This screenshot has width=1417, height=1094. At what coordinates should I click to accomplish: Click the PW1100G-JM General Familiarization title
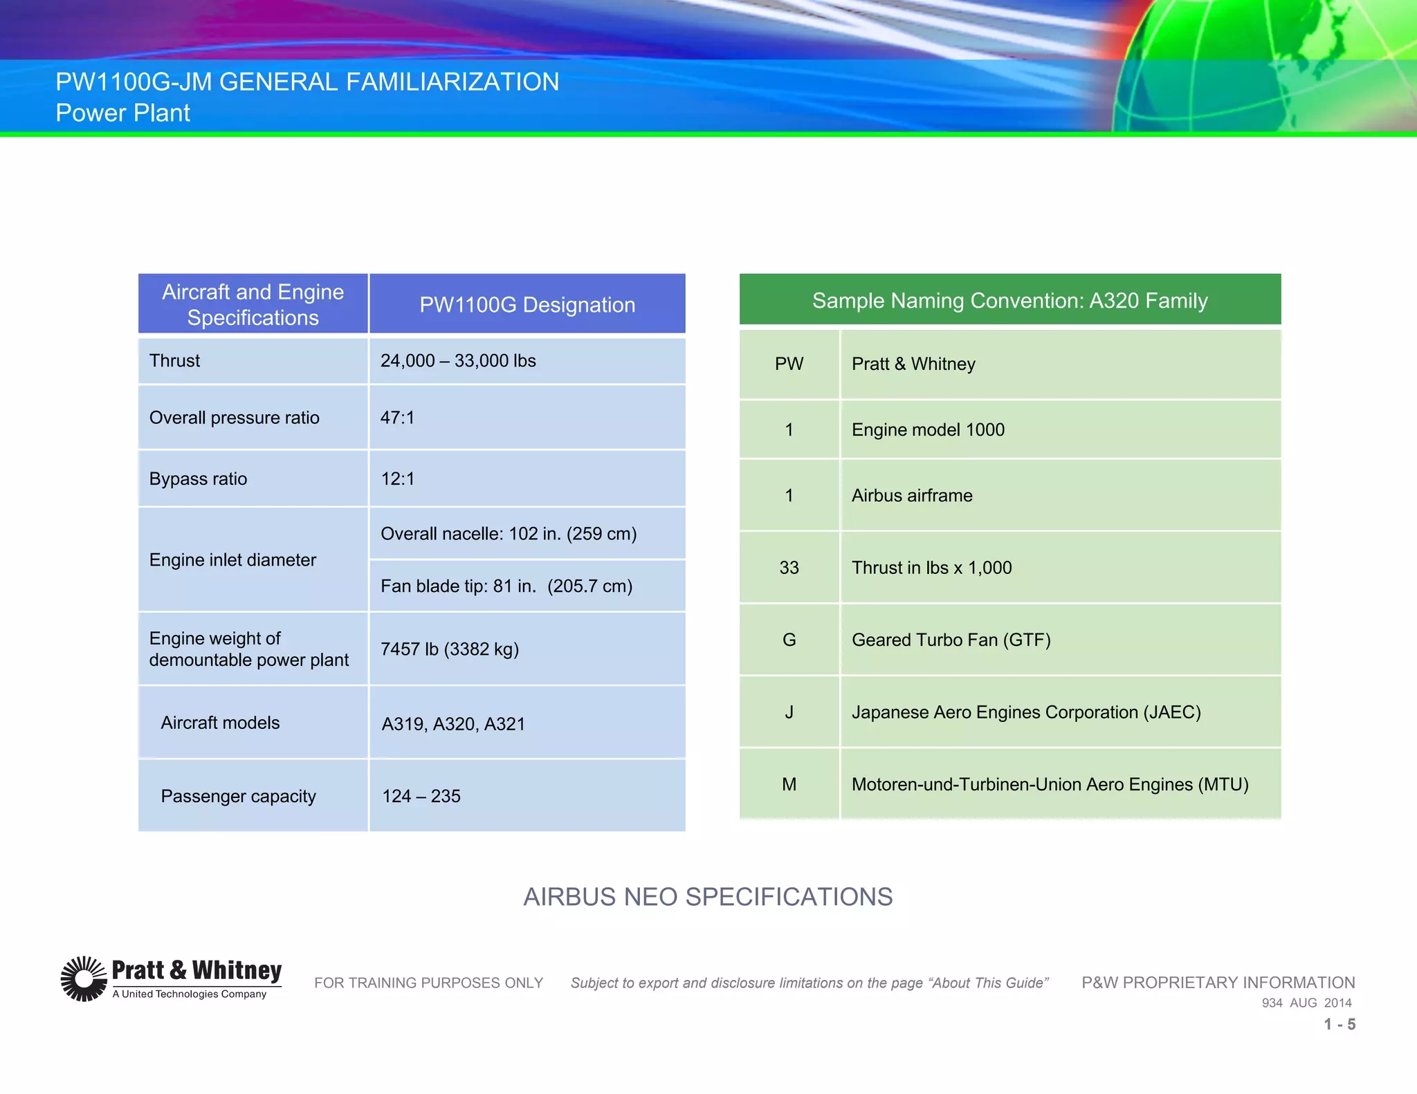[307, 82]
